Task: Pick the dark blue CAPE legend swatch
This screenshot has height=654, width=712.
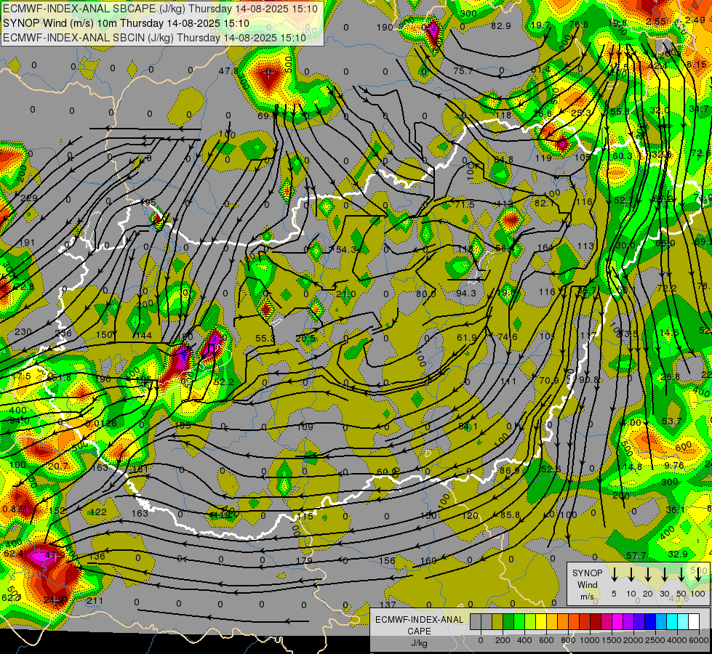Action: (649, 622)
